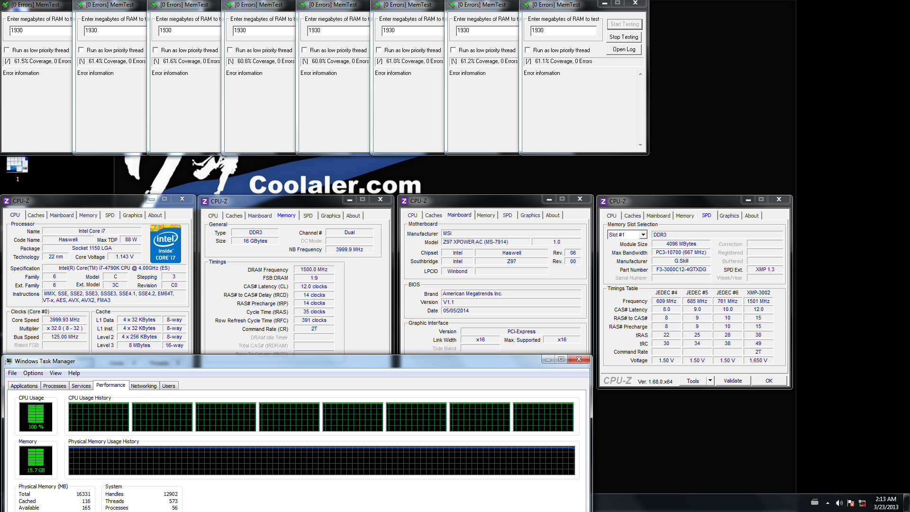The height and width of the screenshot is (512, 910).
Task: Click the Memory 15.7 GB gauge in Task Manager
Action: pos(36,460)
